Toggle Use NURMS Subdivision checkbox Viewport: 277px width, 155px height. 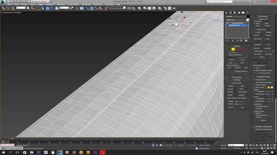(254, 82)
